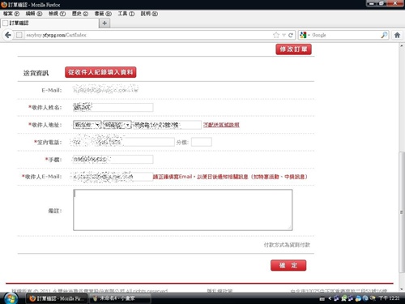Screen dimensions: 405x304
Task: Open 歷史 (History) menu
Action: tap(80, 14)
